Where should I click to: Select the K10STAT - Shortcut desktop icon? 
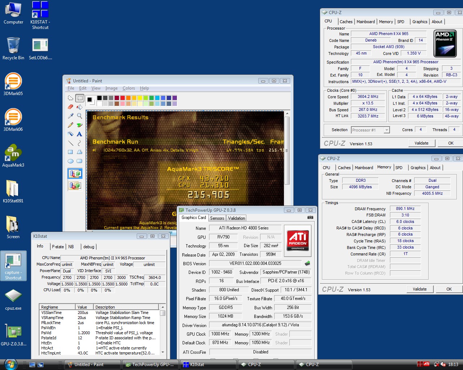pyautogui.click(x=40, y=16)
